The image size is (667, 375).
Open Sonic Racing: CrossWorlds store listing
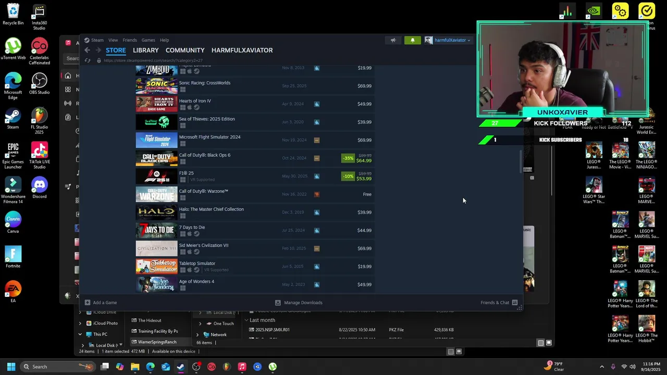254,86
